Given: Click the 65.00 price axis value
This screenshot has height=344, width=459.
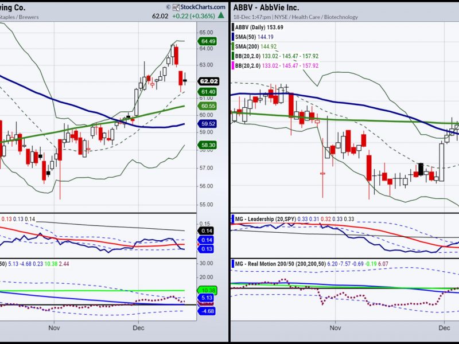Looking at the screenshot, I should (x=206, y=33).
